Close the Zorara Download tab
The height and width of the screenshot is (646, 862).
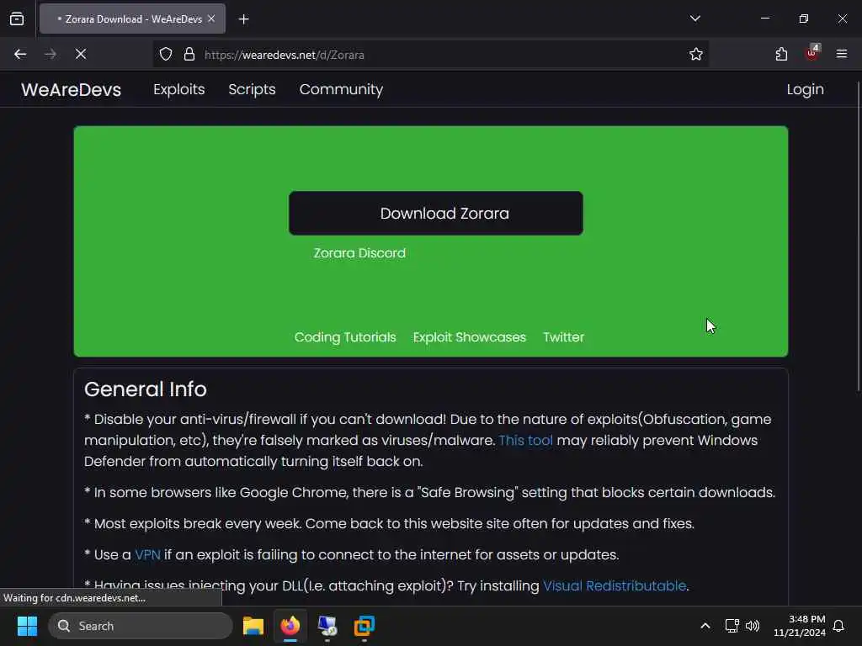[211, 19]
